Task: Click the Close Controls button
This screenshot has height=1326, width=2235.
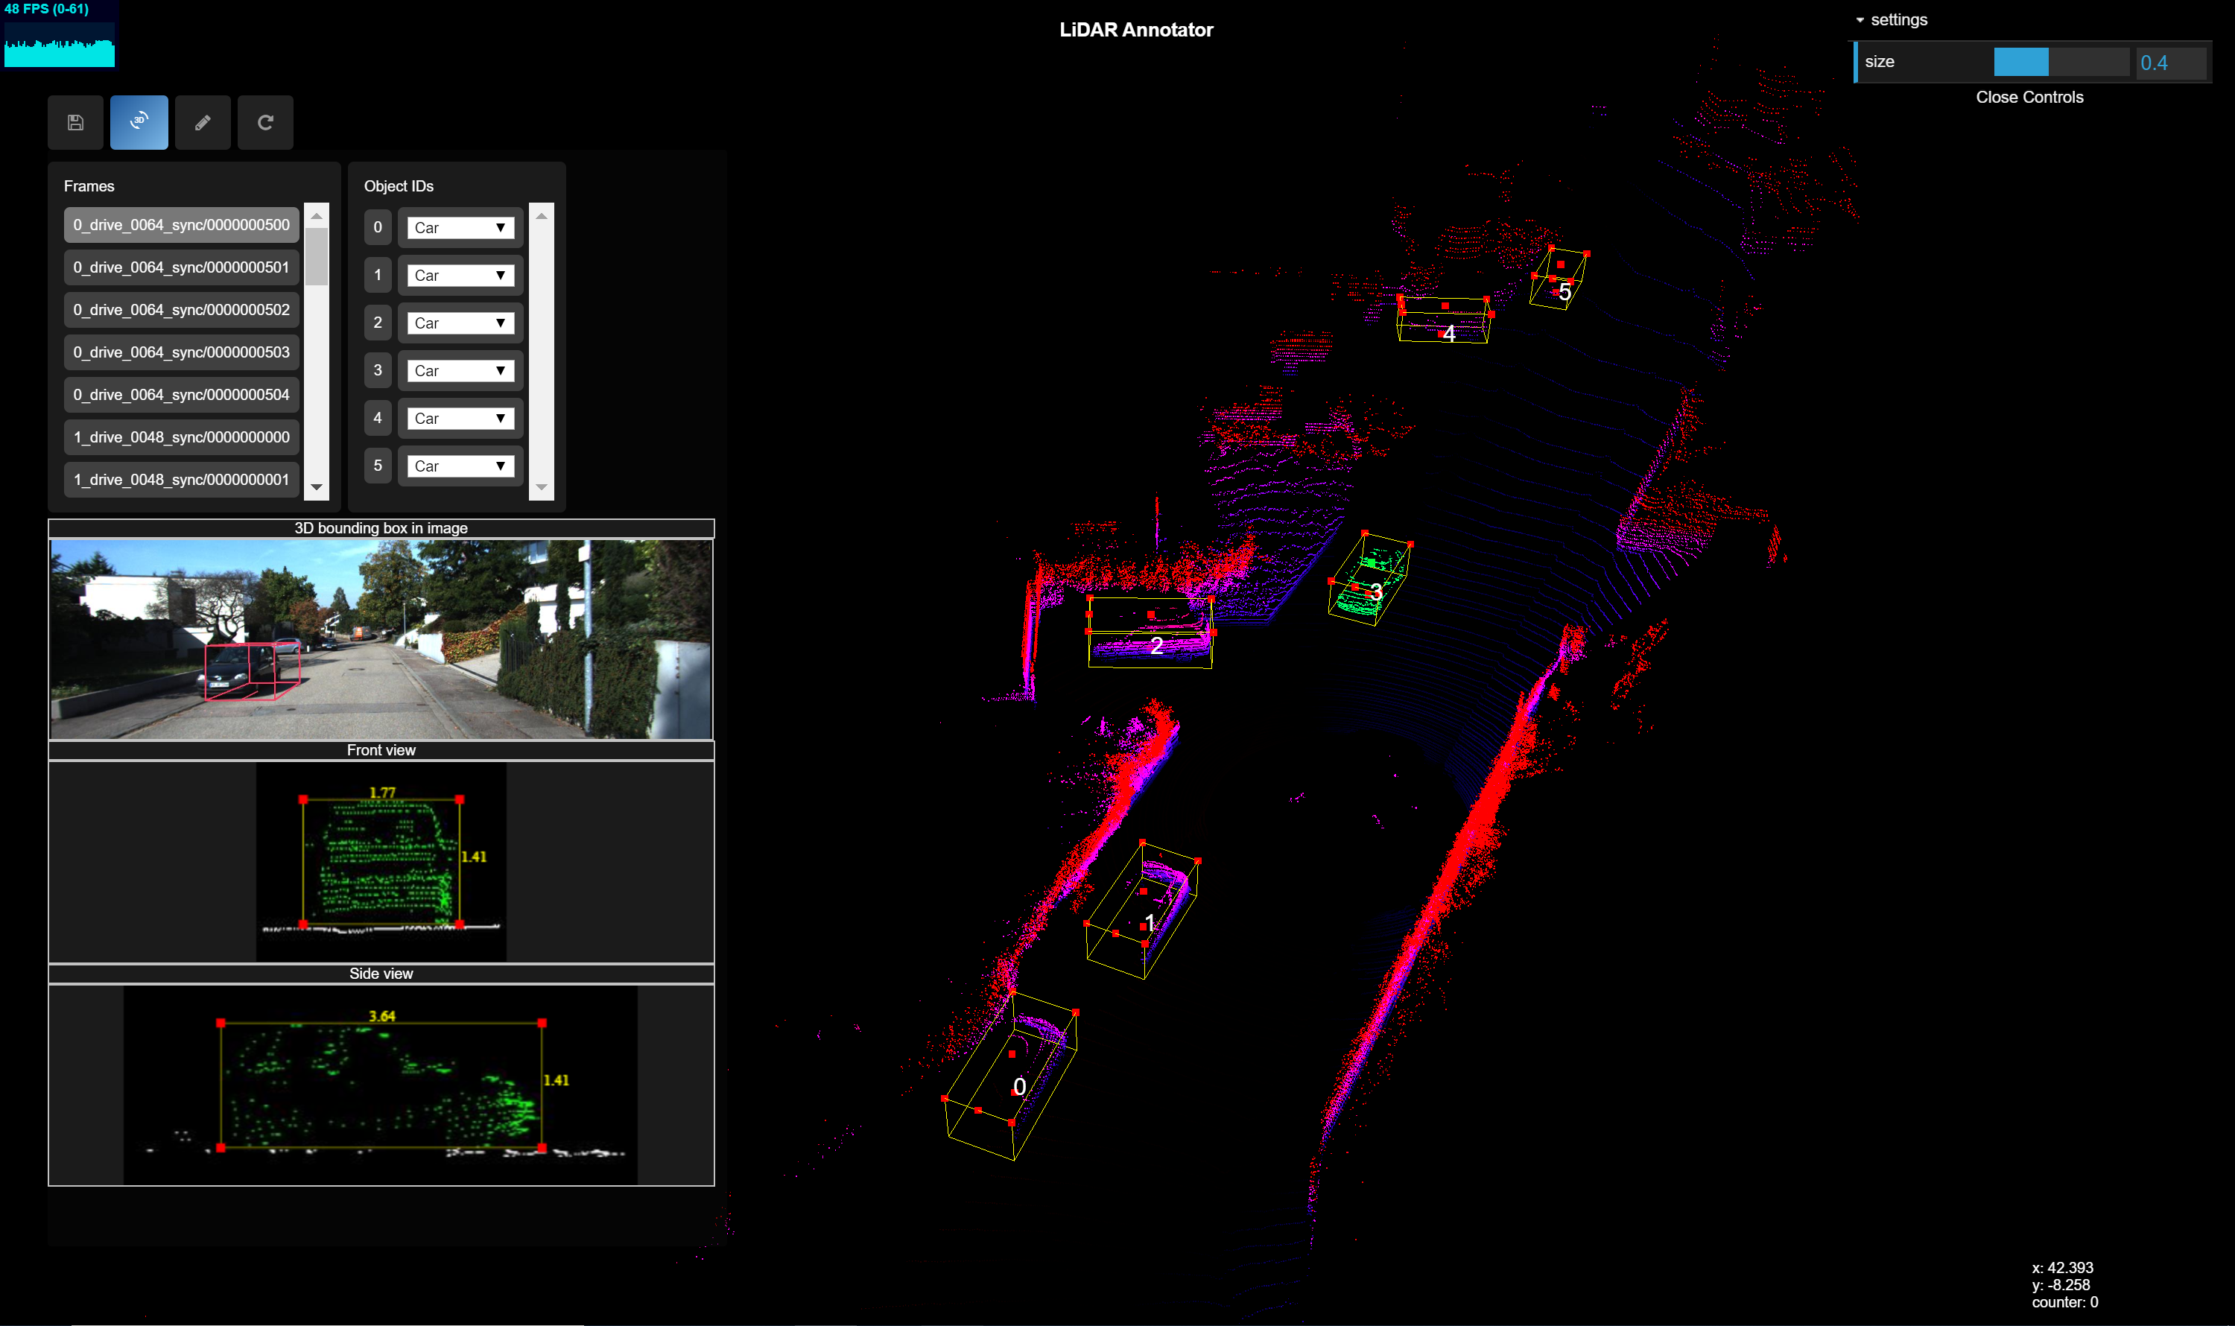Action: coord(2029,98)
